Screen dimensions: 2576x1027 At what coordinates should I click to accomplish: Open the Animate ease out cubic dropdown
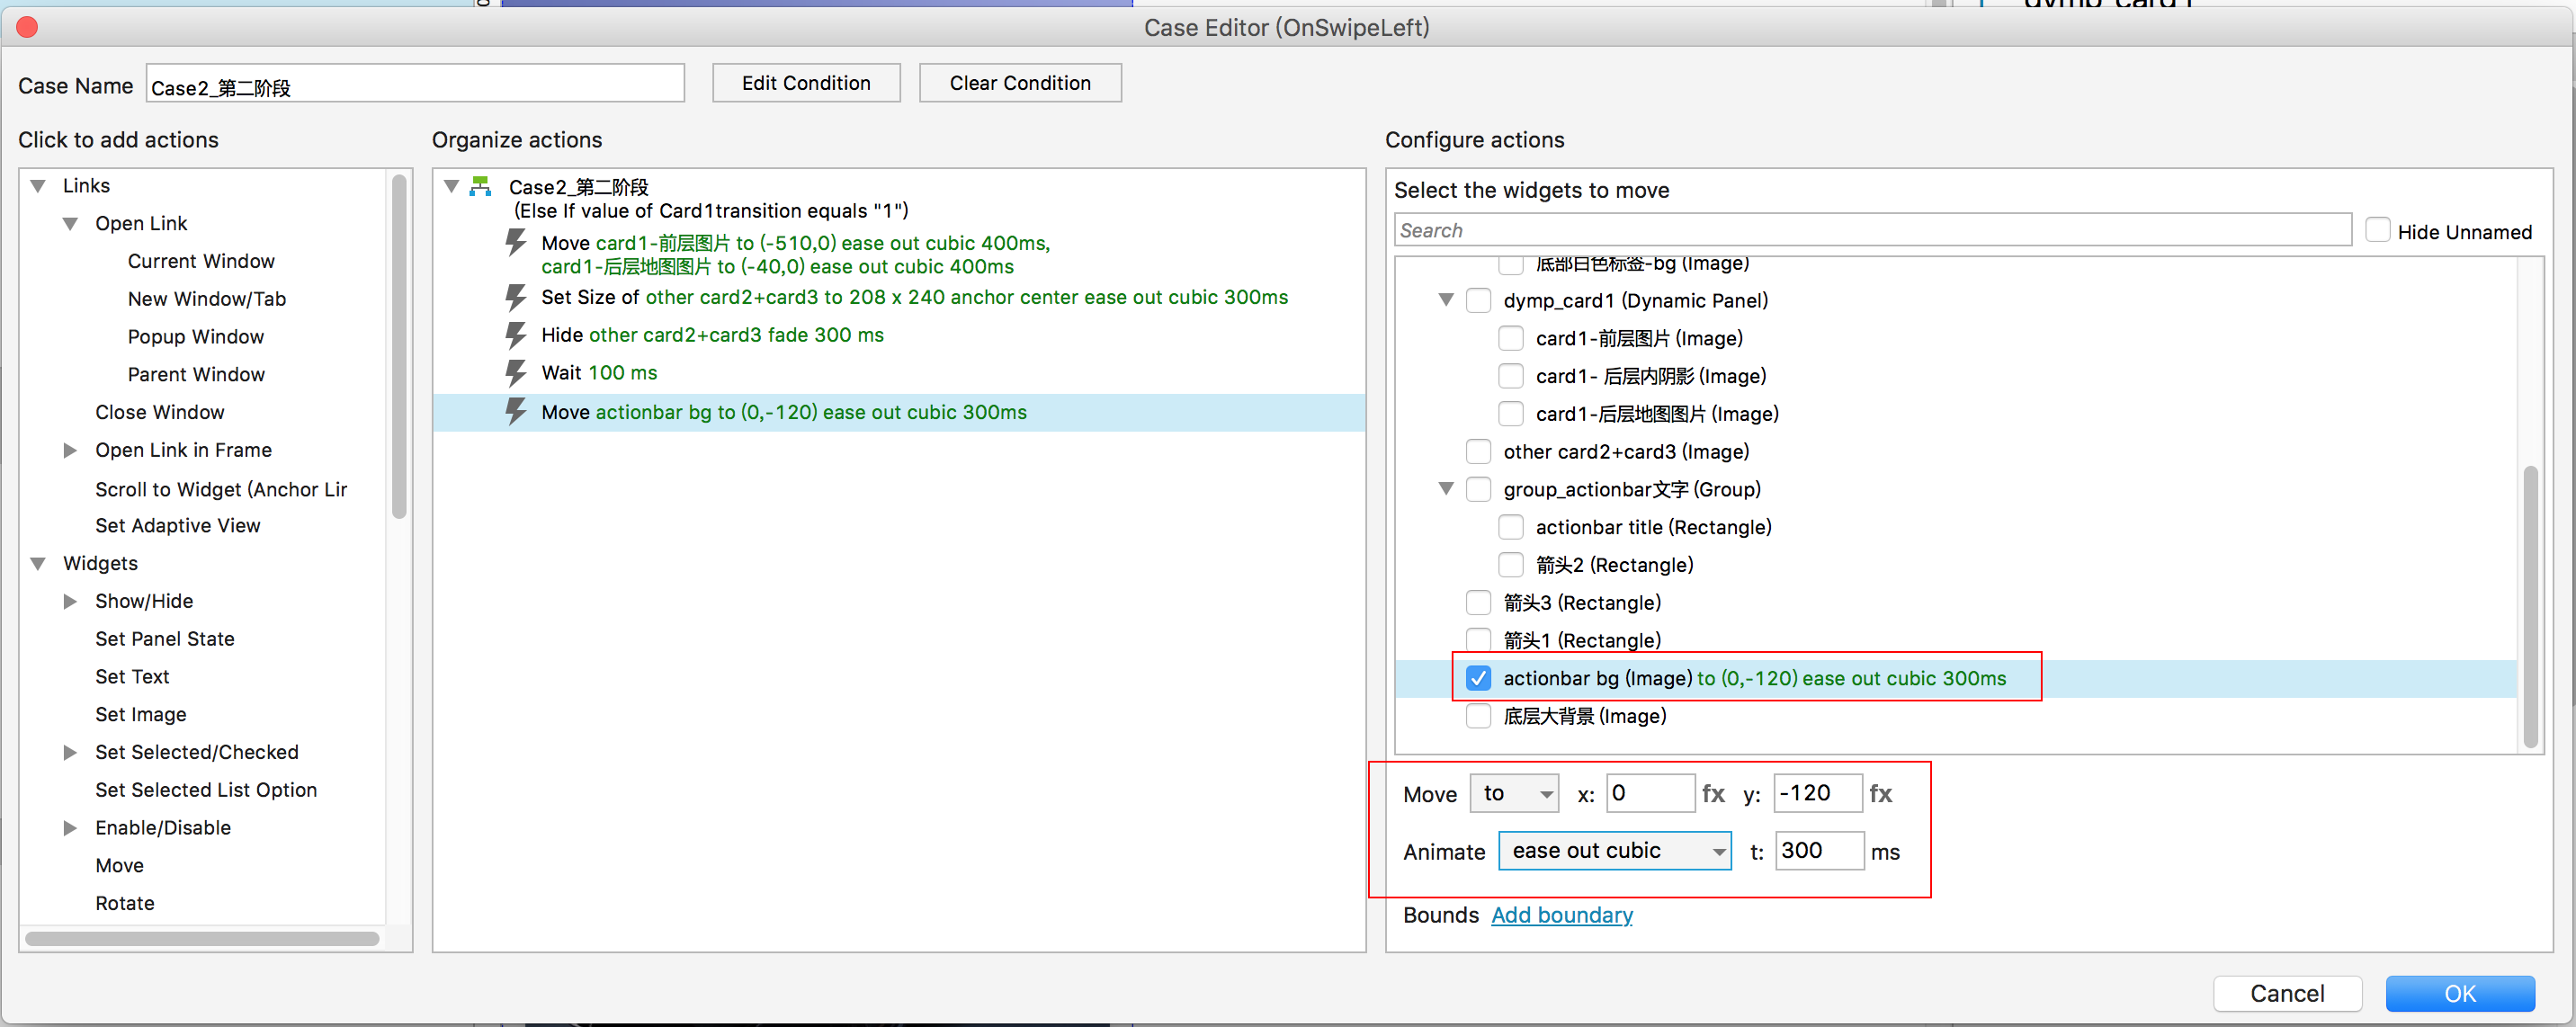coord(1614,851)
